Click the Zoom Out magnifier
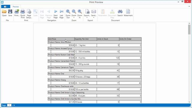 click(68, 11)
